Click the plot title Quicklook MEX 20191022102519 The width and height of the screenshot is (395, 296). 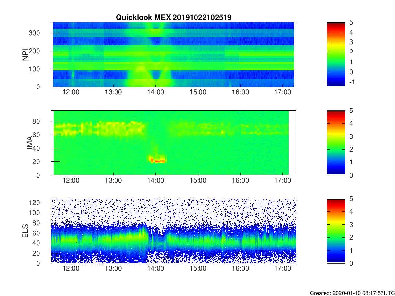tap(174, 17)
